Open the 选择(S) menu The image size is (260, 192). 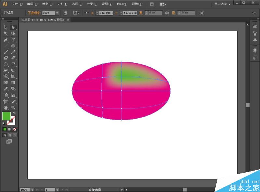(x=77, y=4)
